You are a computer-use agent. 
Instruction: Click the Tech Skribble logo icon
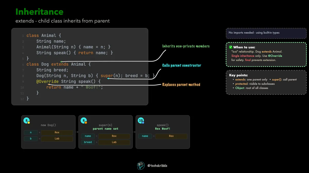tap(141, 166)
